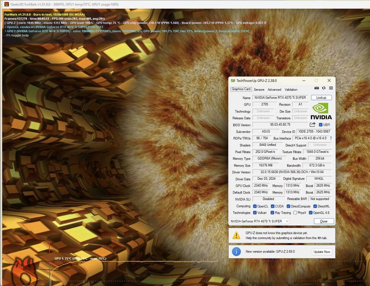The image size is (370, 286).
Task: Click the GPU-Z refresh icon
Action: tap(324, 88)
